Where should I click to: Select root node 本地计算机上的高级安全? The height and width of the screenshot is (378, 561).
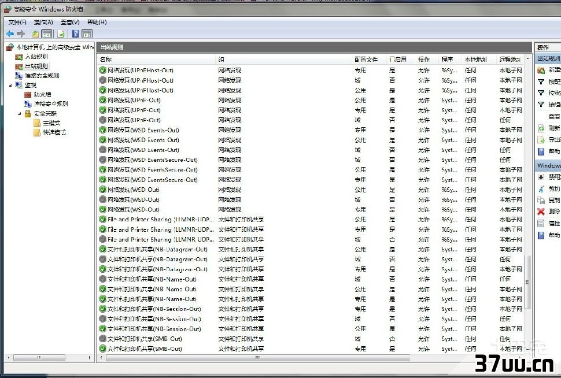coord(55,47)
